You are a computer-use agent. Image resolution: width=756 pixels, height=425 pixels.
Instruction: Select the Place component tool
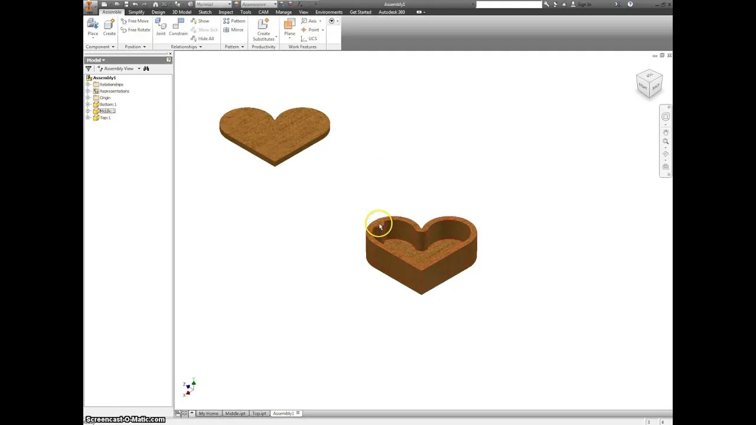coord(93,27)
